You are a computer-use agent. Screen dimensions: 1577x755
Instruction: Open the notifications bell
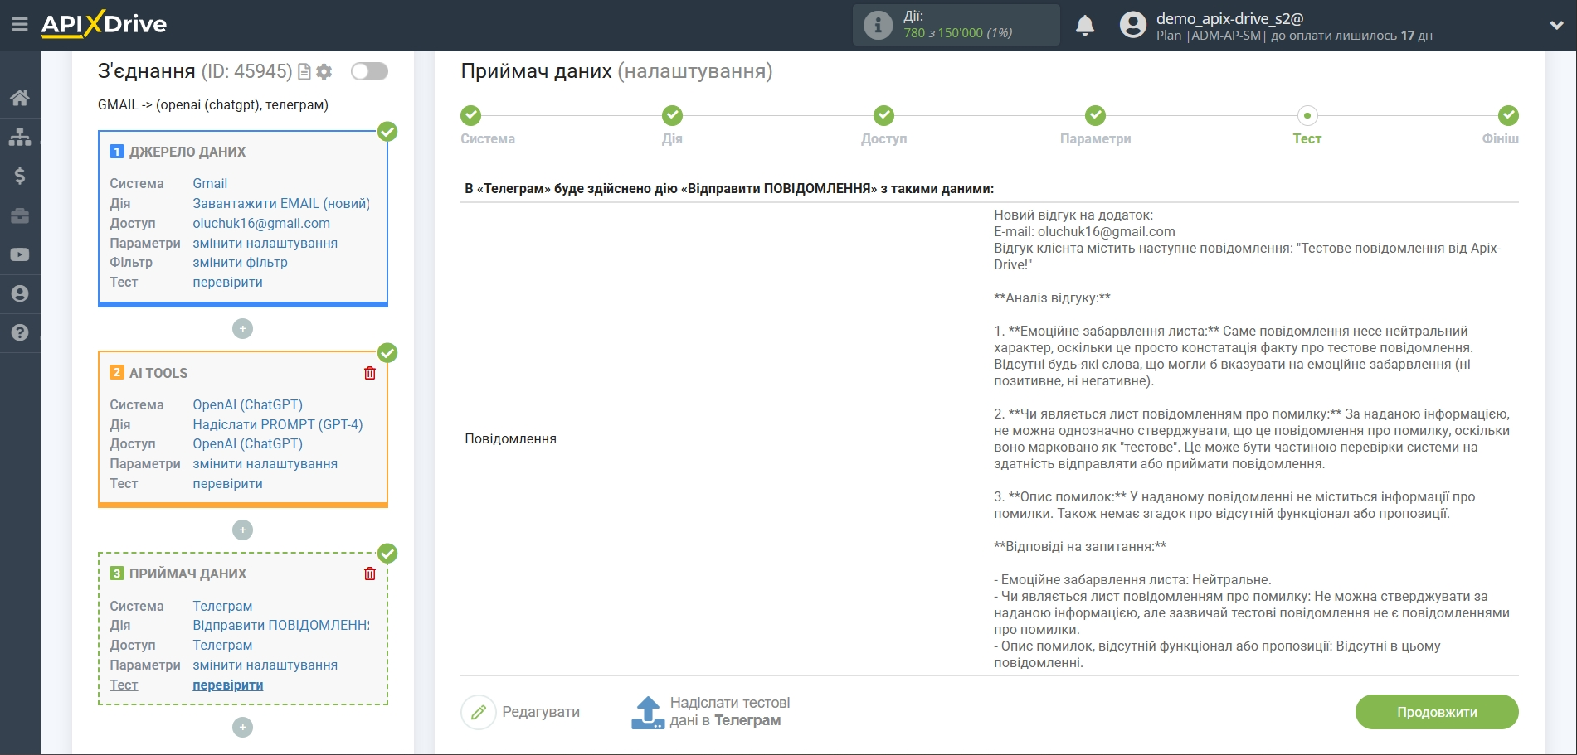coord(1085,26)
